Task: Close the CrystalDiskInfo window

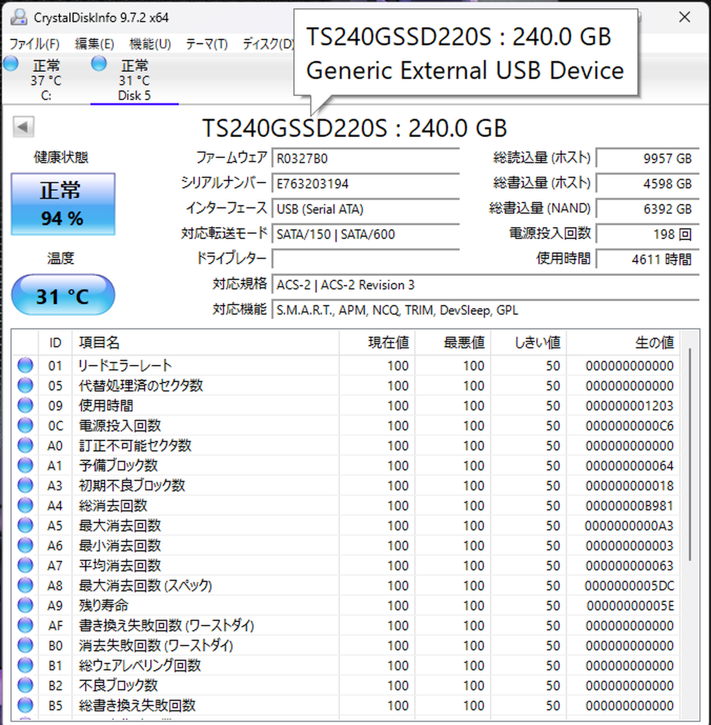Action: (x=684, y=18)
